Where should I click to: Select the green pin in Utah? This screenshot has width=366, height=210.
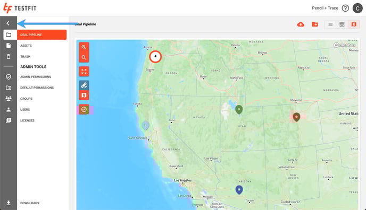click(239, 109)
